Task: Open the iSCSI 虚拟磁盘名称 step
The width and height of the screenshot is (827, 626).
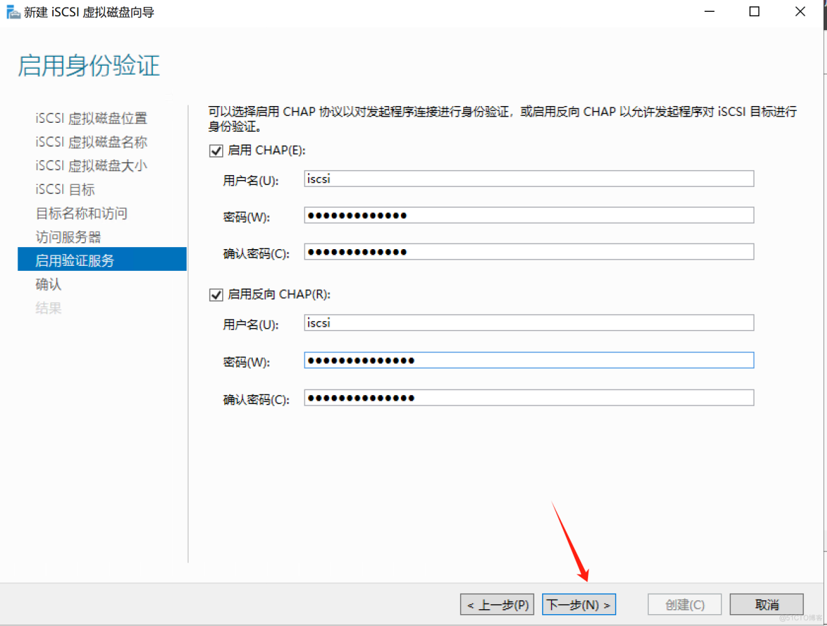Action: (x=92, y=142)
